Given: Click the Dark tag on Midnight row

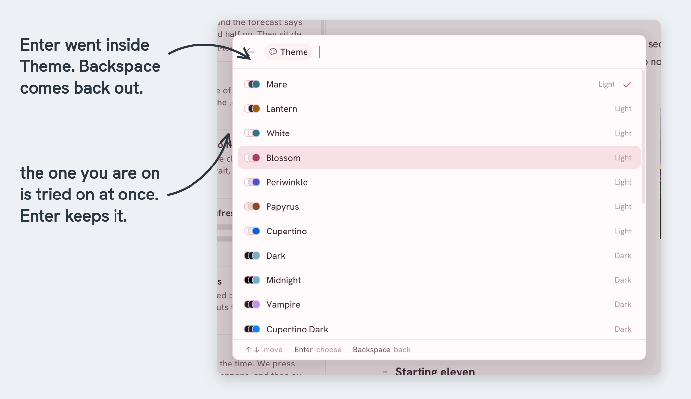Looking at the screenshot, I should [623, 280].
